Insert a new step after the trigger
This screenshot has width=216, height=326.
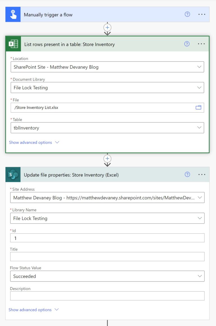[x=107, y=27]
